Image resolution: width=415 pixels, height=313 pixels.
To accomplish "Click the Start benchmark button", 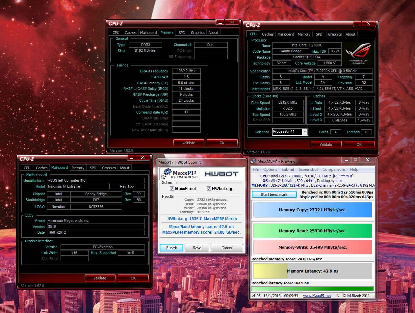I will (x=274, y=195).
